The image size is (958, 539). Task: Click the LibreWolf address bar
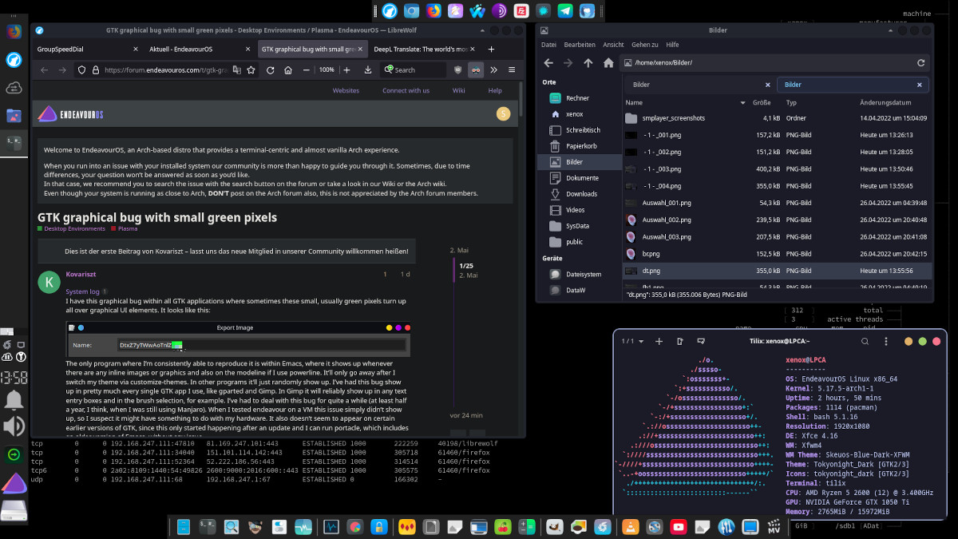pos(166,70)
